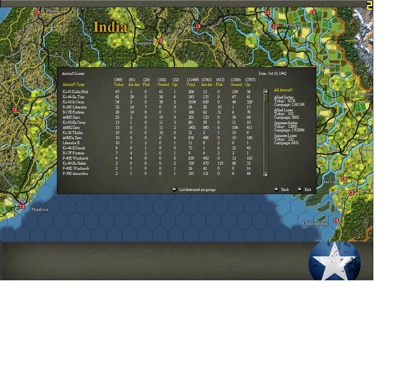Screen dimensions: 401x365
Task: Select the Ki-43-IIa Oscar row
Action: click(x=157, y=122)
